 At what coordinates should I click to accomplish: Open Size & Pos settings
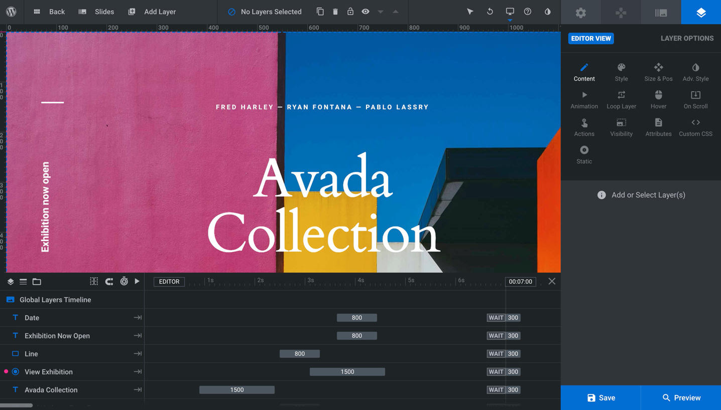click(x=658, y=73)
